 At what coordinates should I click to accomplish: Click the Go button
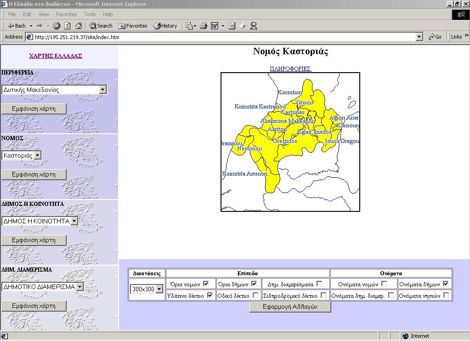(435, 37)
